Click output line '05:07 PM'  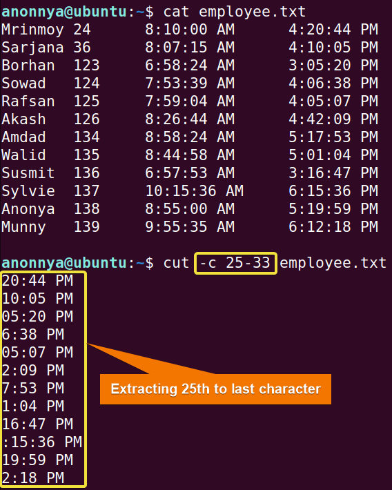(x=37, y=353)
